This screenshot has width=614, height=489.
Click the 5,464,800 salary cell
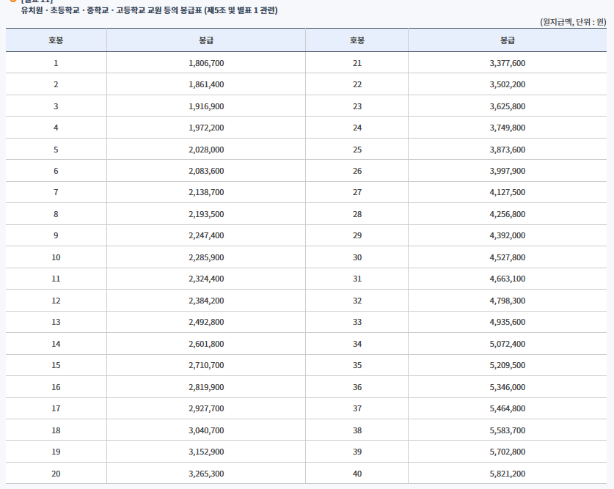(507, 408)
